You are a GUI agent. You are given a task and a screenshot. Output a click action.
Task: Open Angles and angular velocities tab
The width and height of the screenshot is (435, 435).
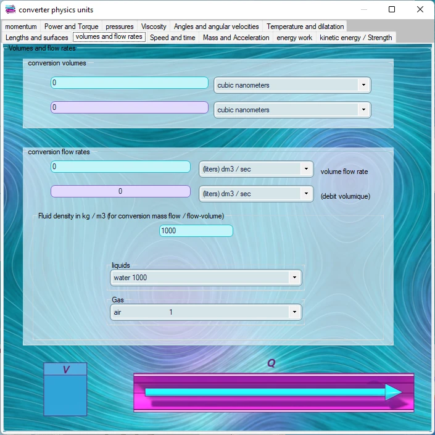pyautogui.click(x=217, y=27)
